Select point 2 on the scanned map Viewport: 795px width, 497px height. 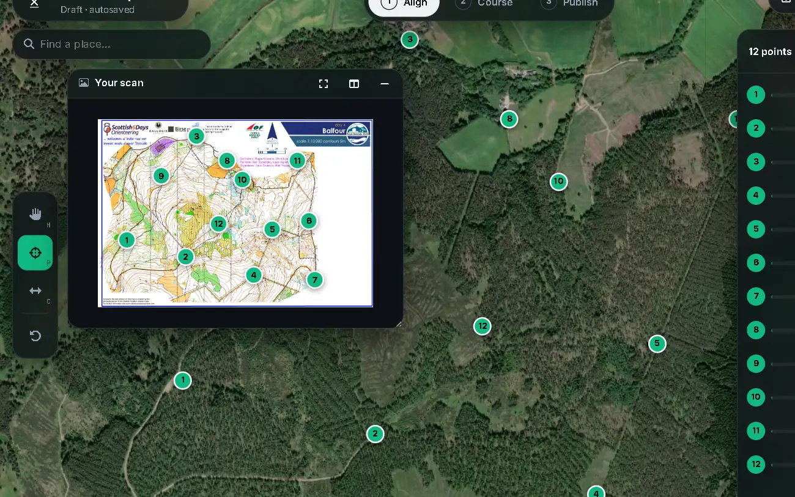pyautogui.click(x=186, y=257)
